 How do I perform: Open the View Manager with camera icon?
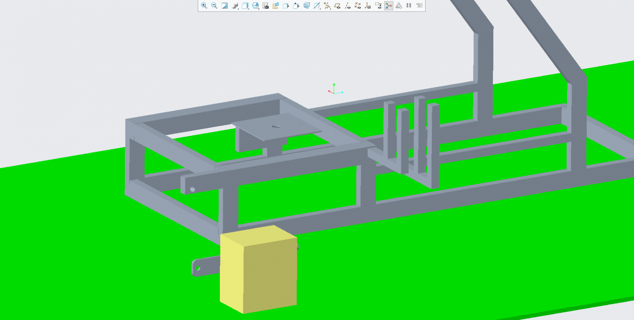coord(265,6)
